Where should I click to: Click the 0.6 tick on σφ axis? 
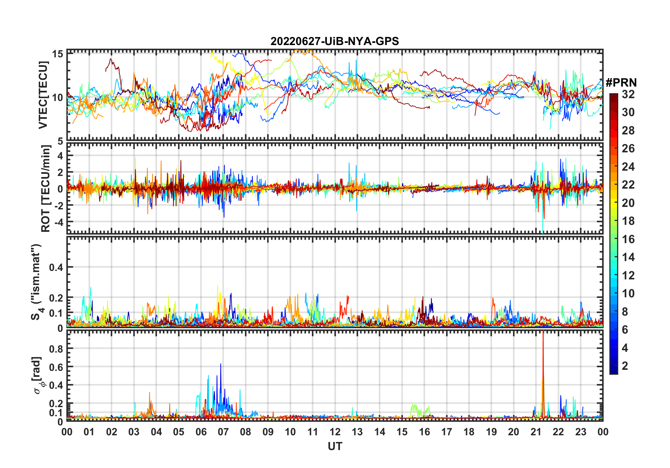click(56, 367)
